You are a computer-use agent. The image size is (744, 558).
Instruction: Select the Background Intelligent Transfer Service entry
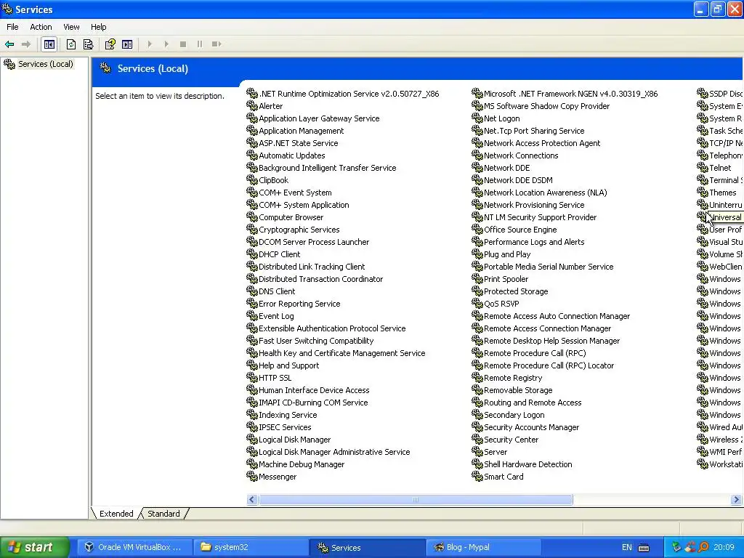[328, 168]
